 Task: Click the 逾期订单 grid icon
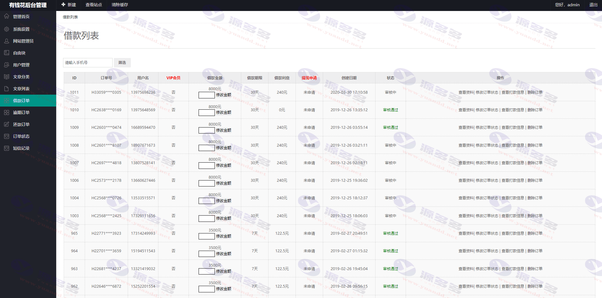coord(7,112)
